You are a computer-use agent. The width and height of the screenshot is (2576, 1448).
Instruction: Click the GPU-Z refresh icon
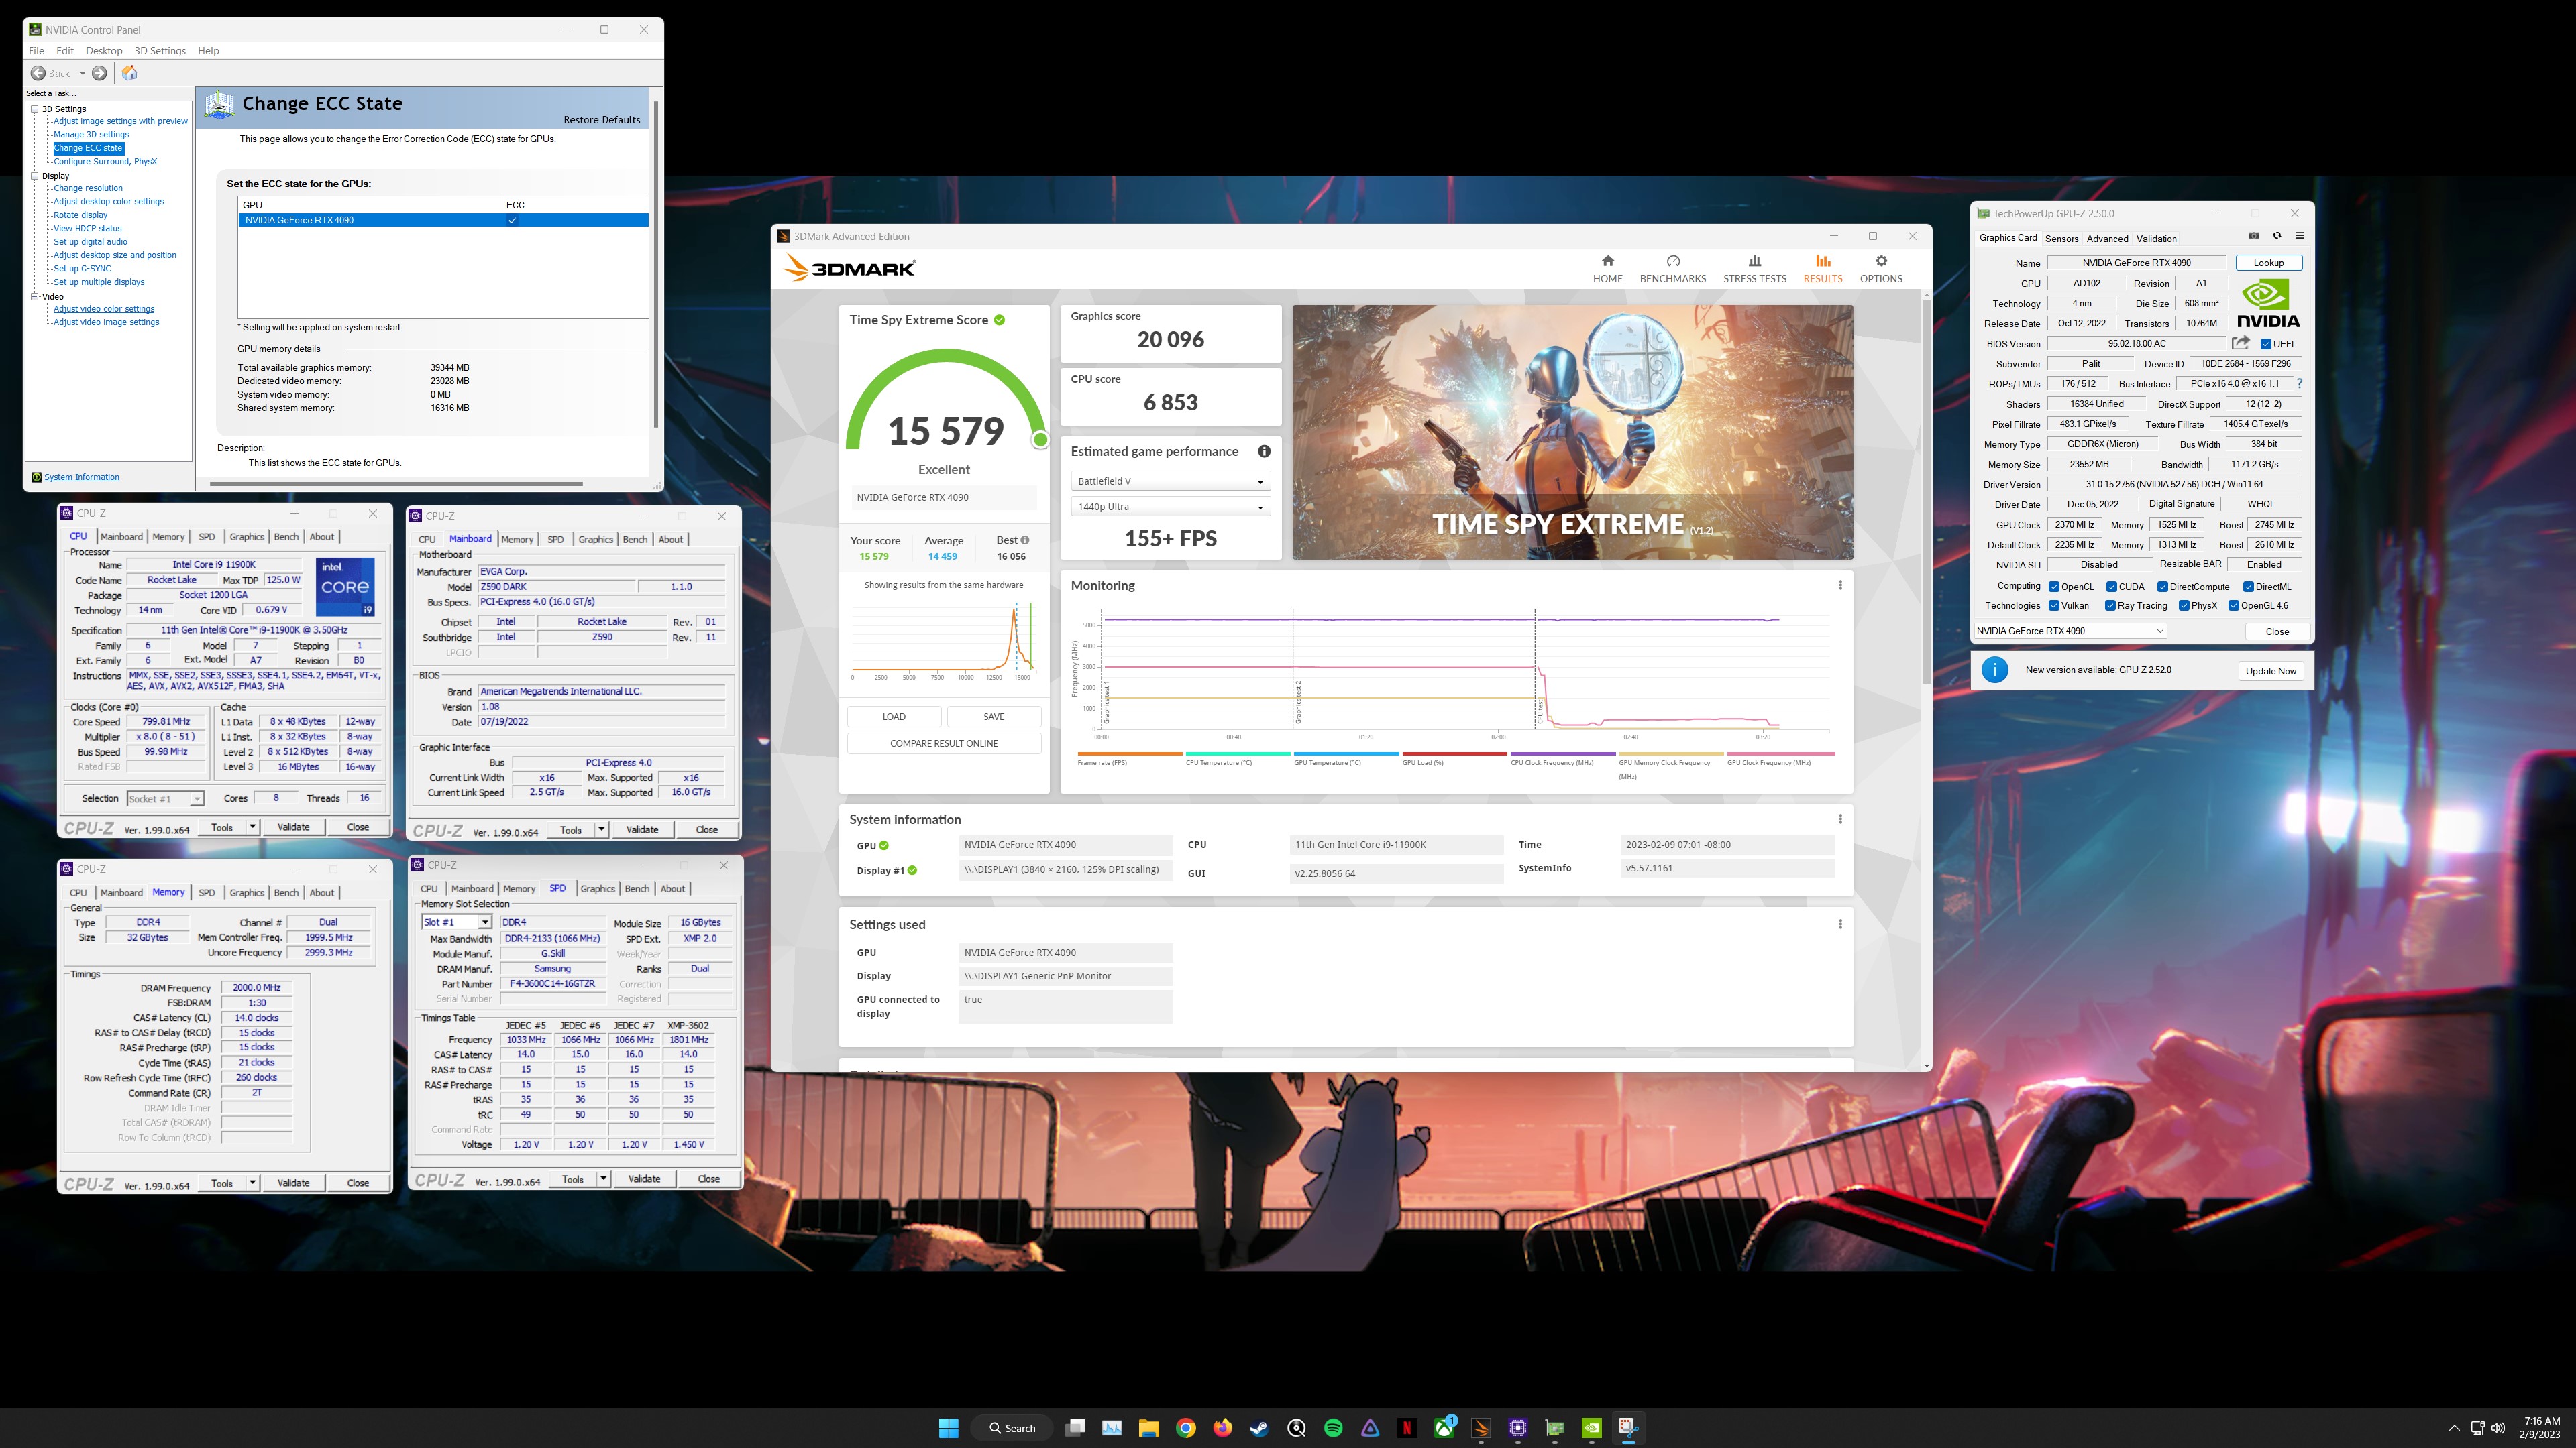click(x=2277, y=237)
